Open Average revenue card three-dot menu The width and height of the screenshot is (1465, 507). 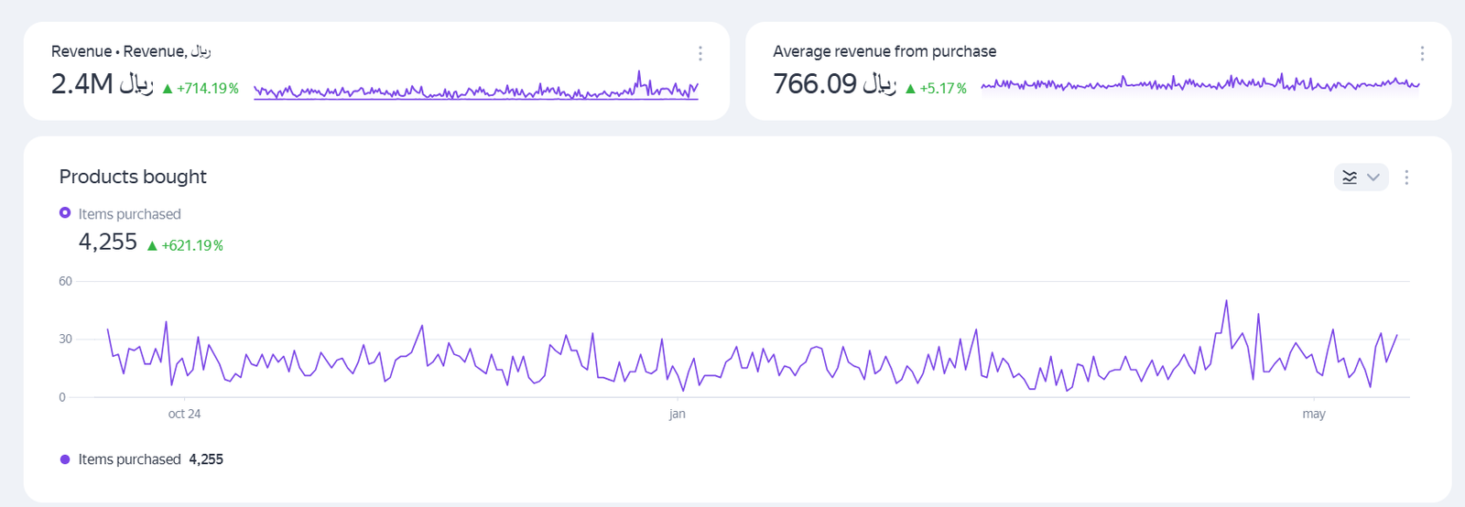click(x=1422, y=53)
